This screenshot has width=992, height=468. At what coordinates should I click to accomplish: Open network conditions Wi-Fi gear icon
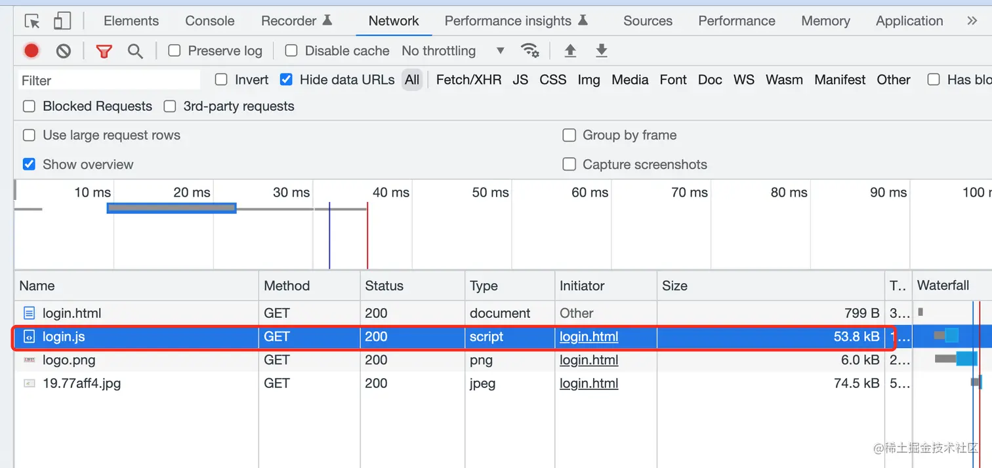pyautogui.click(x=529, y=50)
